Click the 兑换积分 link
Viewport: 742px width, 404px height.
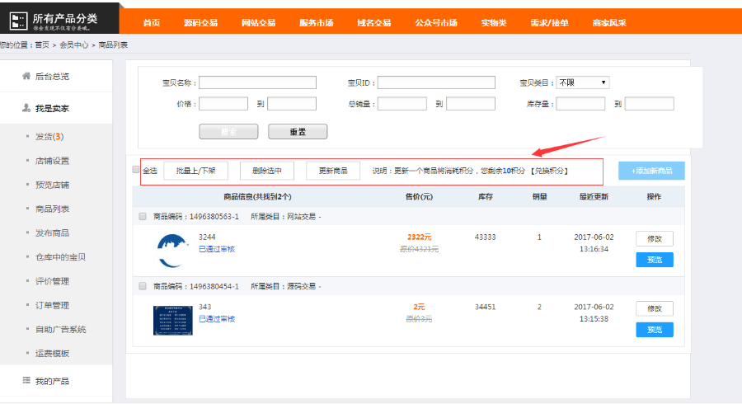550,171
